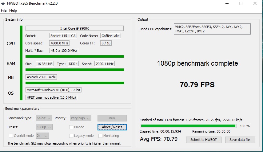Screen dimensions: 263x152
Task: Open the Overkill 2x multiplier dropdown
Action: click(42, 136)
